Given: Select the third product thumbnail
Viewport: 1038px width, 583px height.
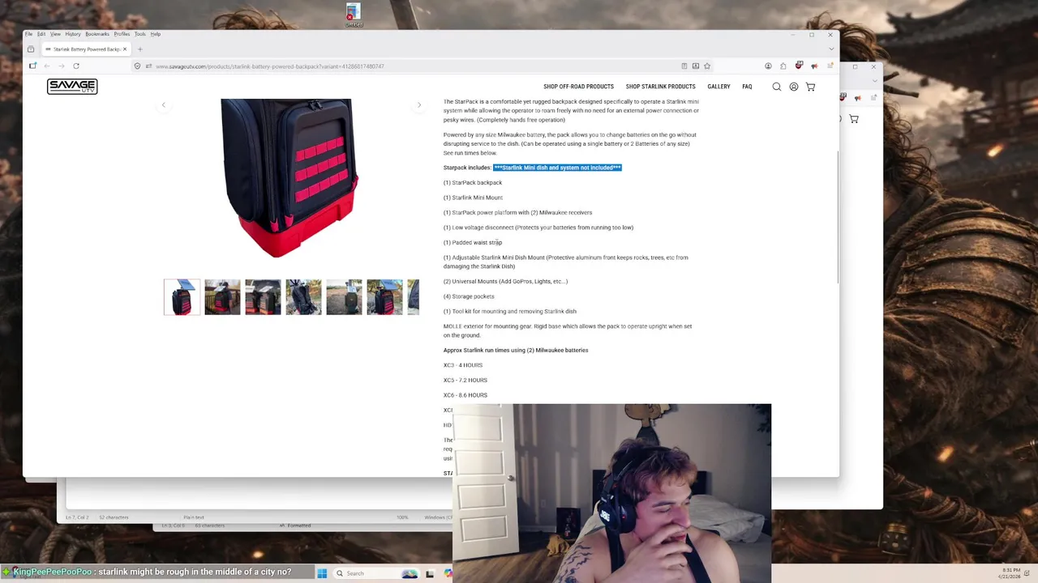Looking at the screenshot, I should (263, 297).
